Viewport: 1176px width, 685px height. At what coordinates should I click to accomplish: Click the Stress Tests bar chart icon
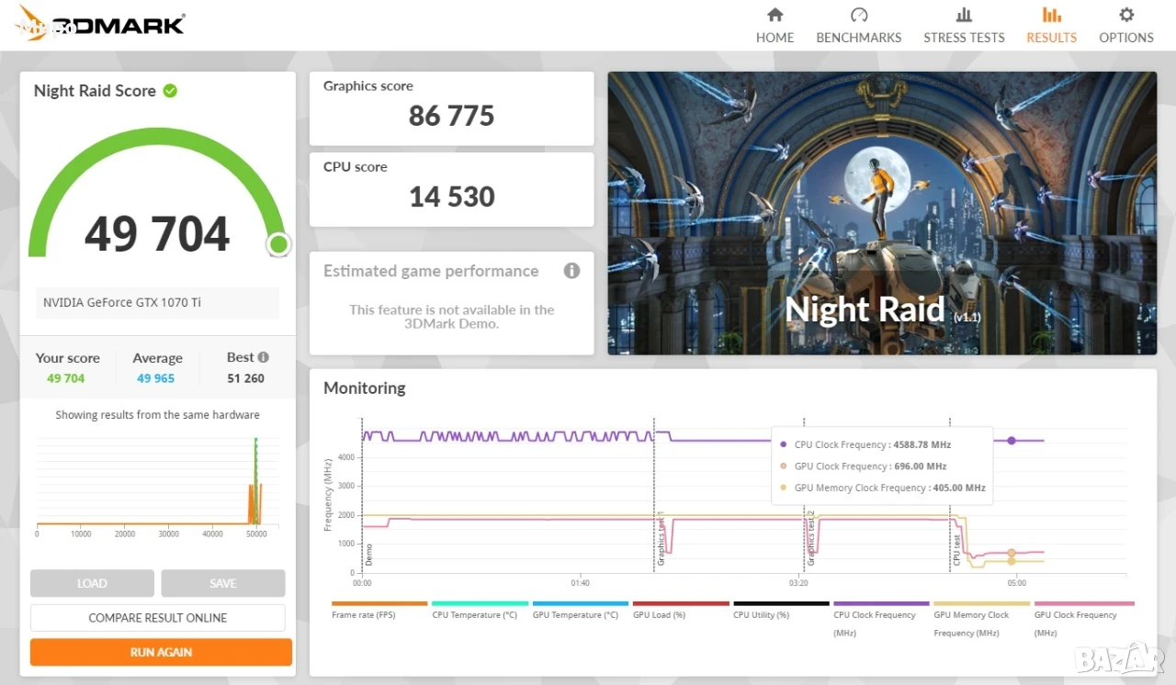pos(964,15)
